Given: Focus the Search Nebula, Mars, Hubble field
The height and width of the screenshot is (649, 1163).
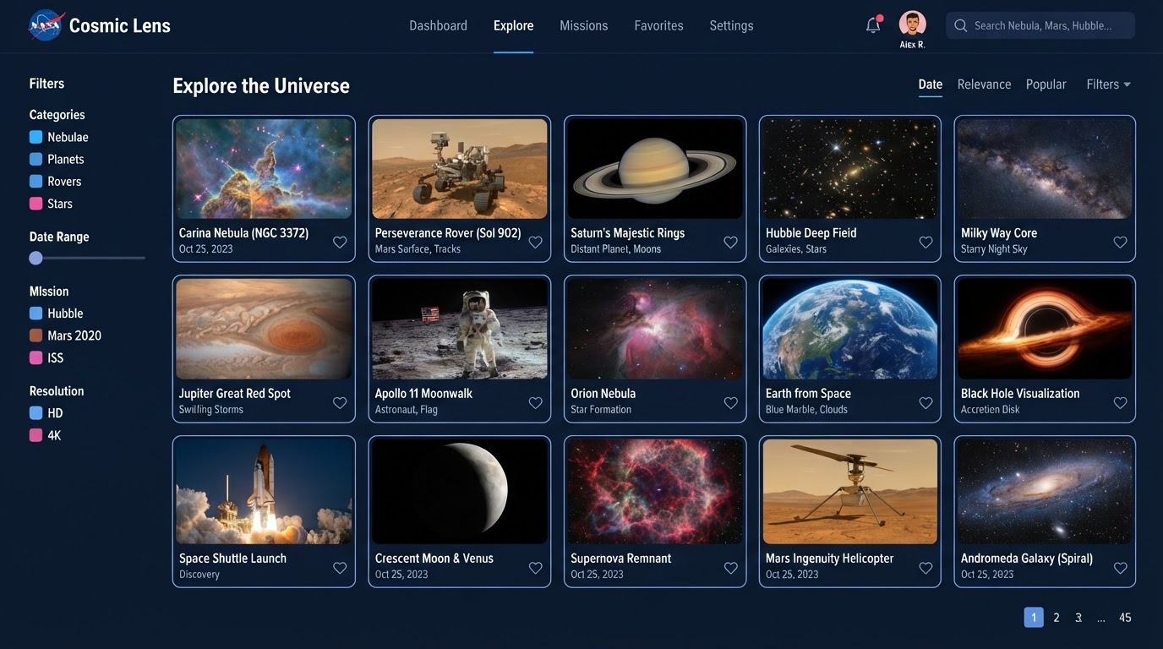Looking at the screenshot, I should click(x=1040, y=25).
